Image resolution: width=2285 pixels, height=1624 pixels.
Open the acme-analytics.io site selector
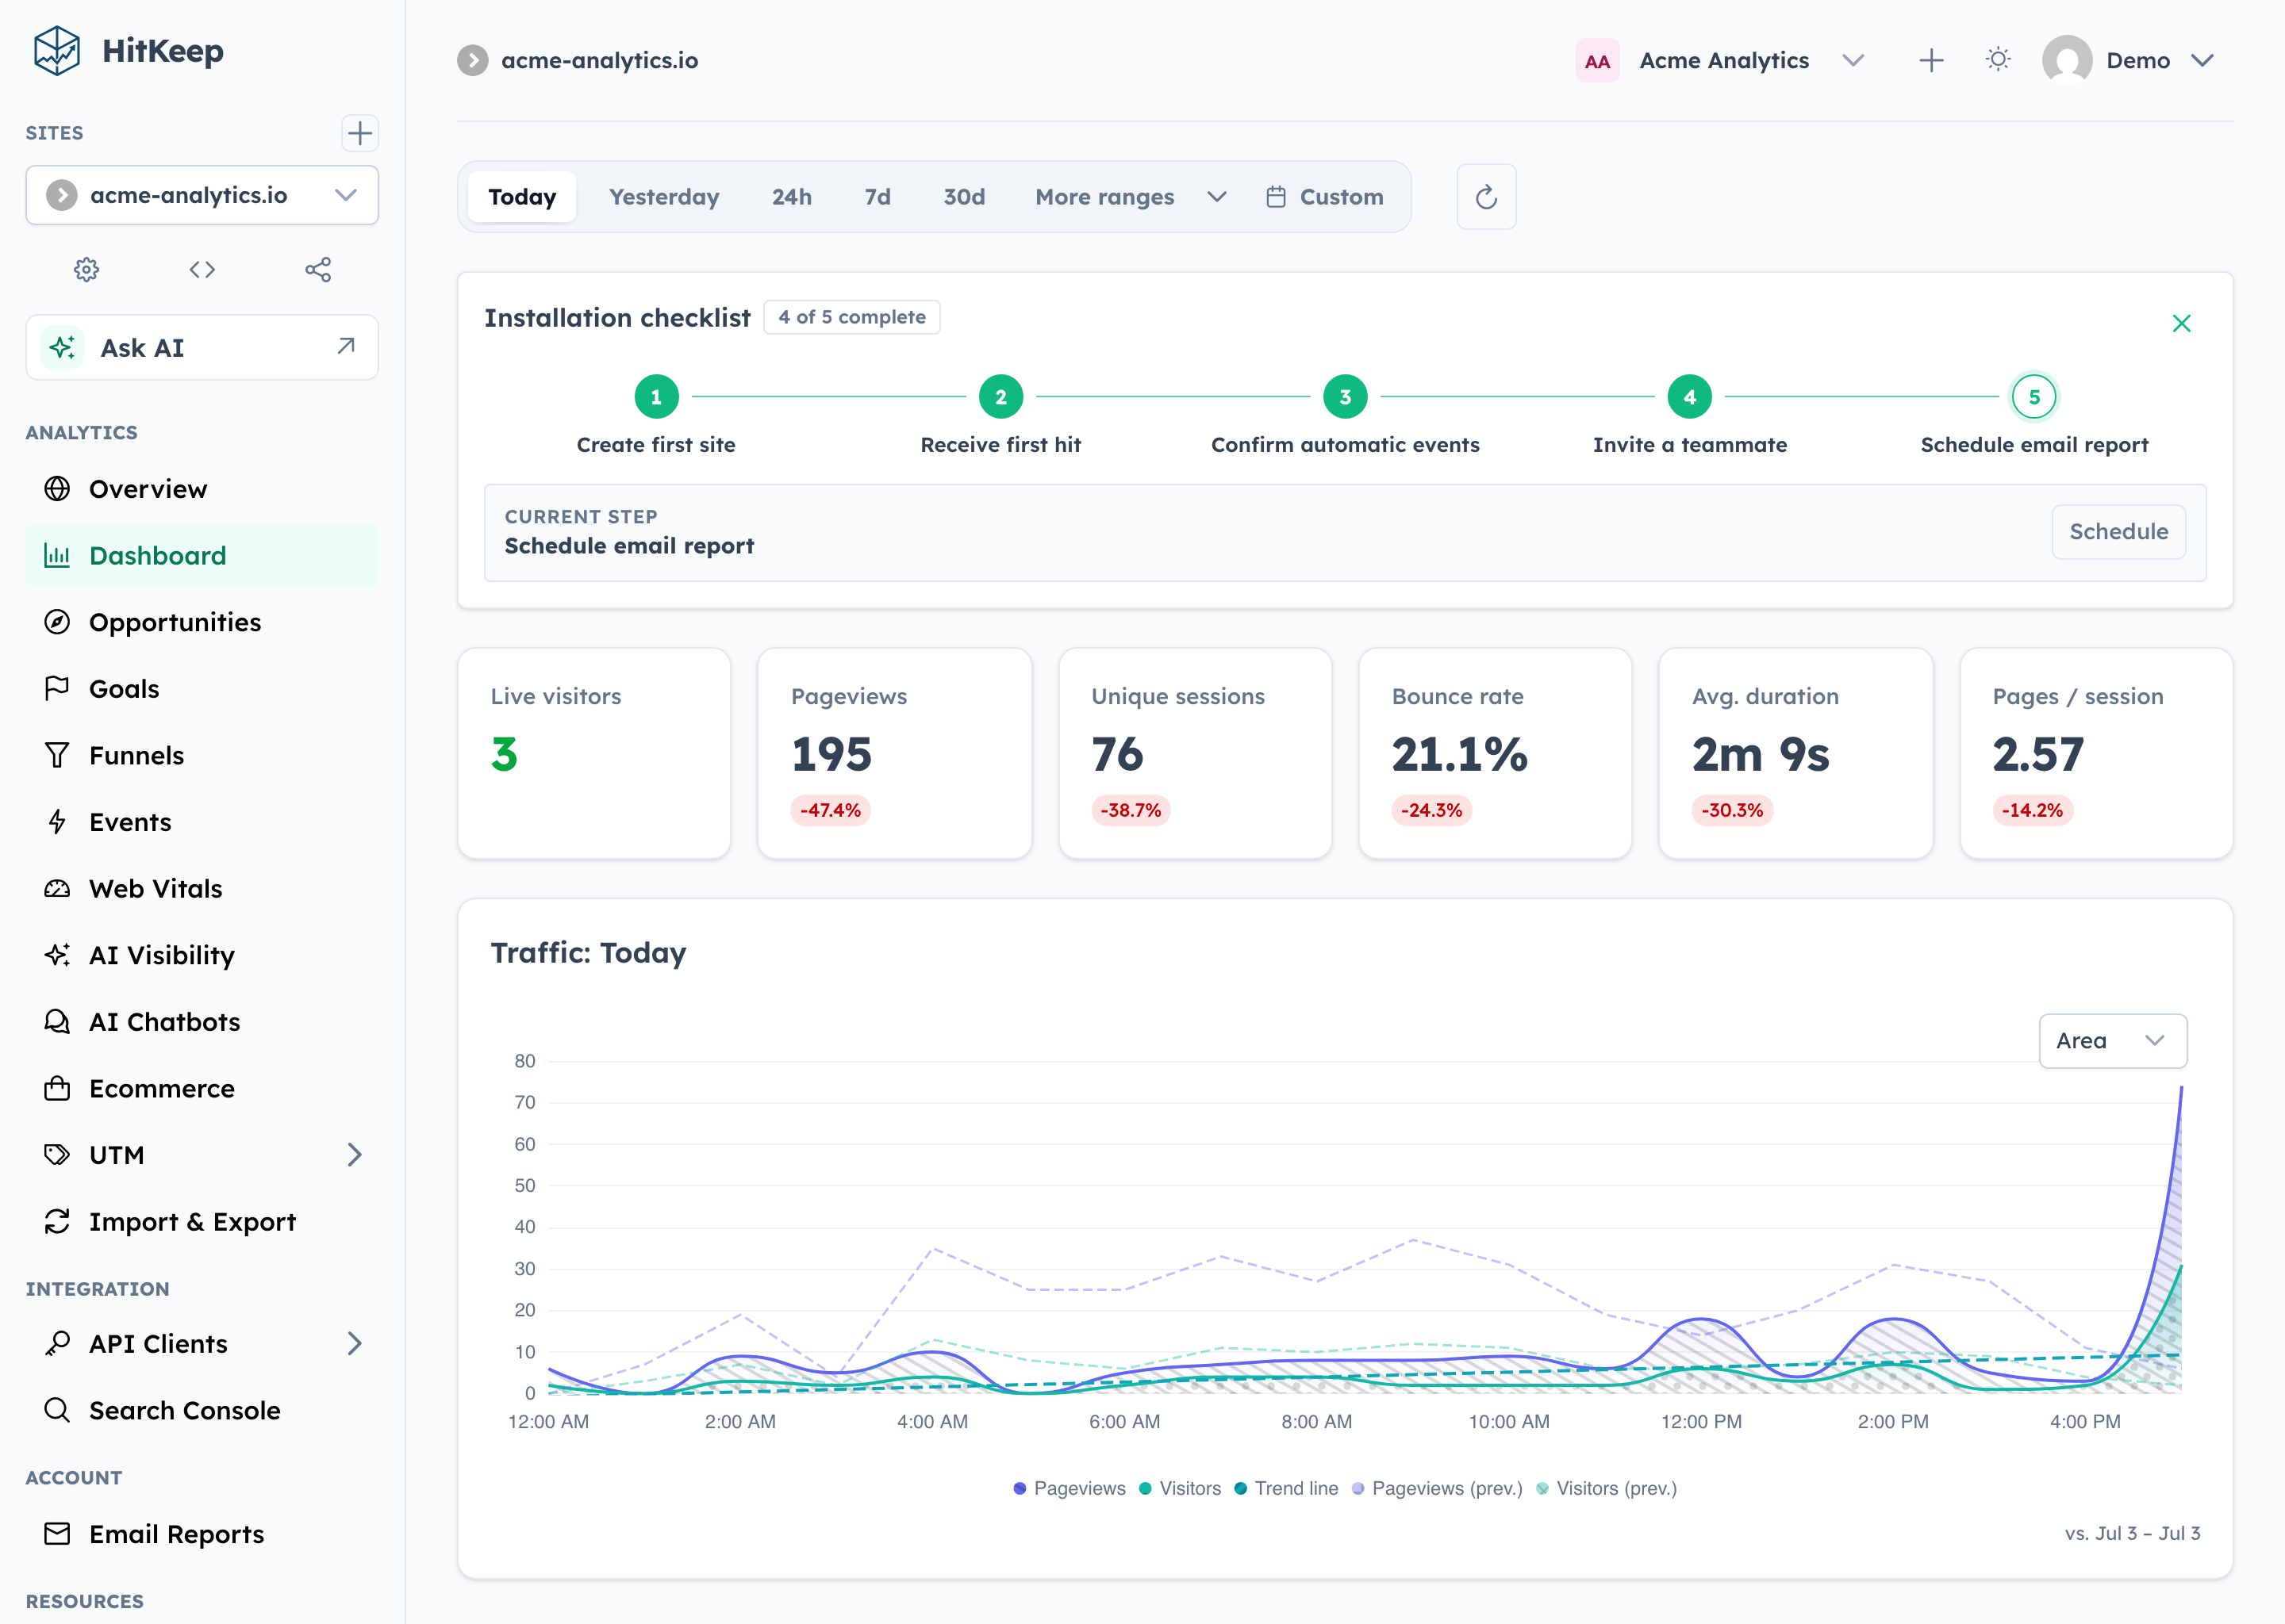[202, 195]
